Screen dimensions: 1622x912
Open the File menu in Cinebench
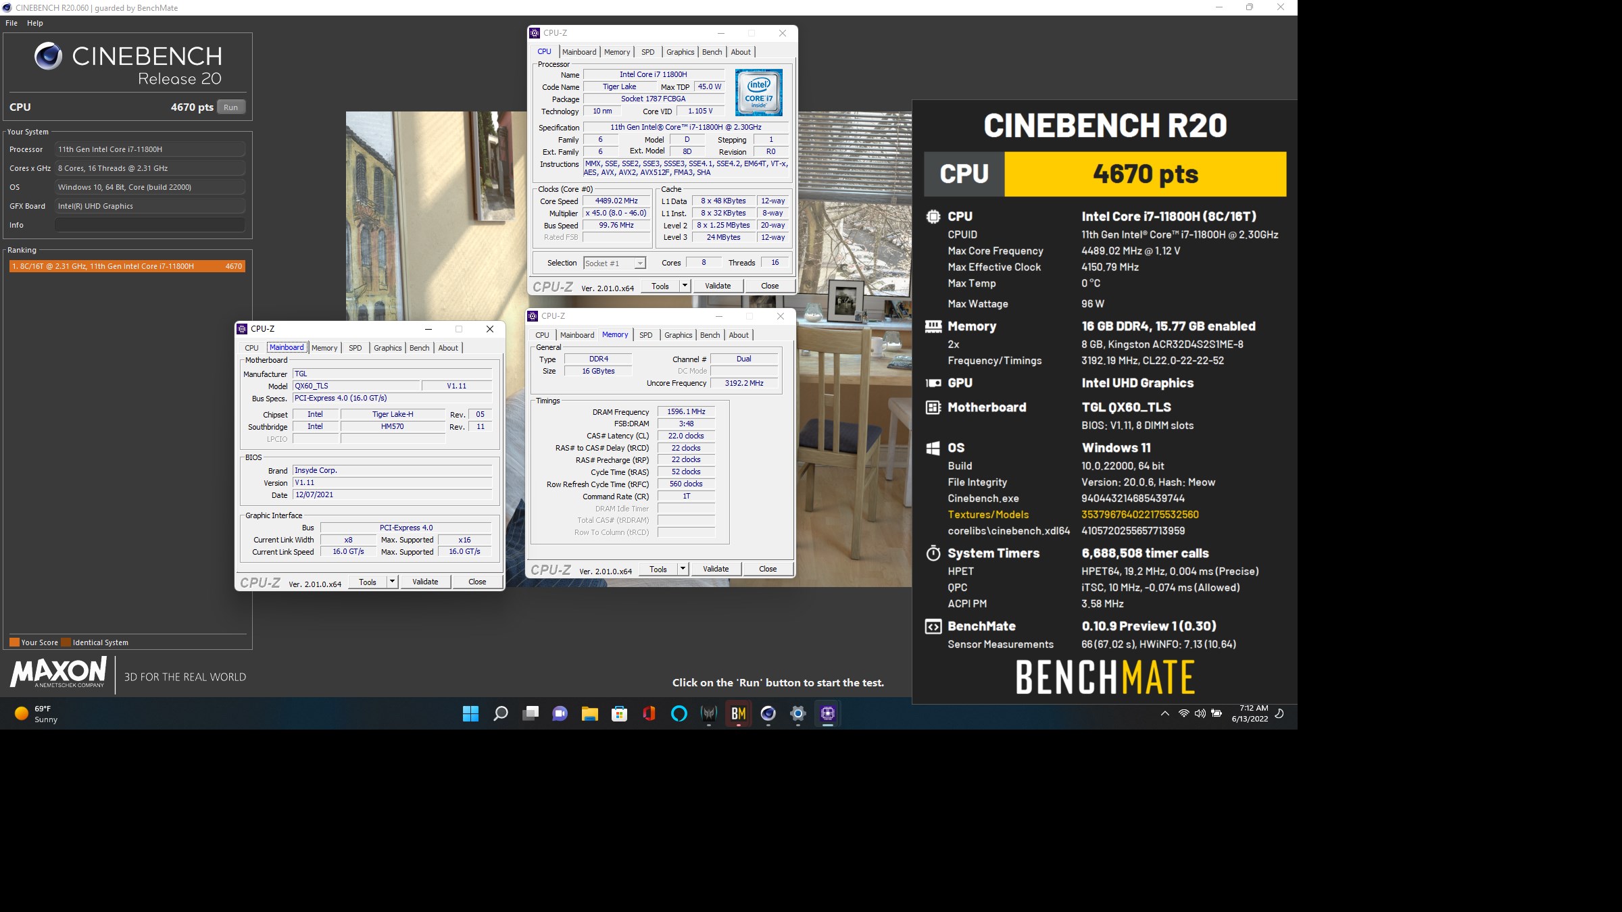[11, 23]
